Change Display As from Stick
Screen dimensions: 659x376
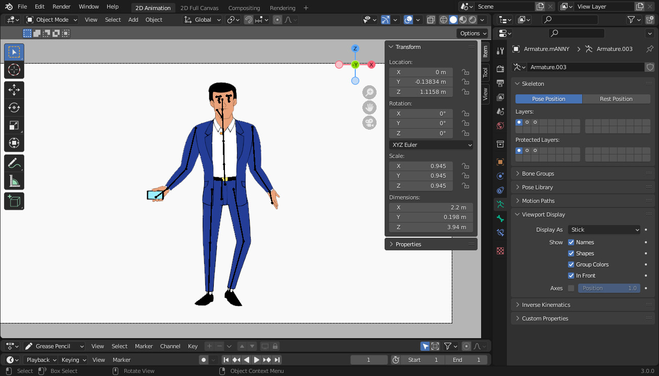603,229
